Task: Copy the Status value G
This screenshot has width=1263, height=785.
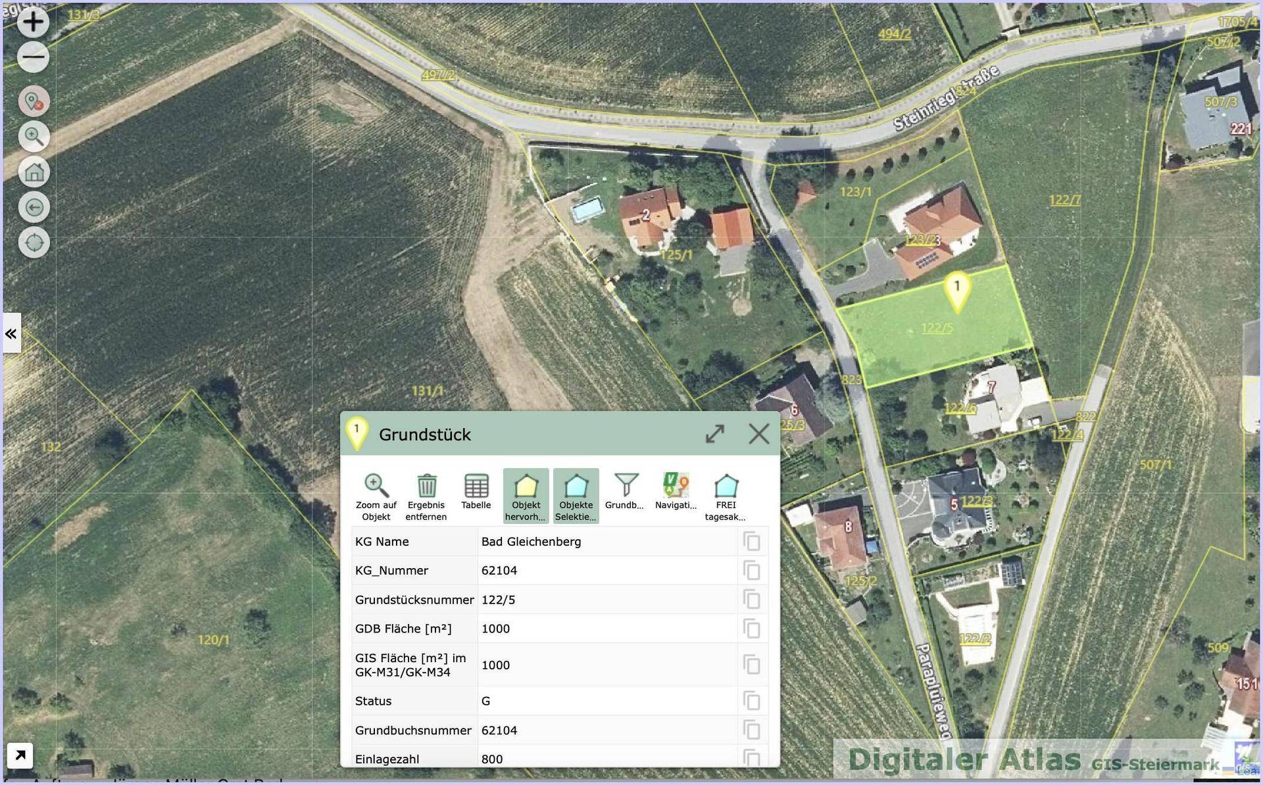Action: click(x=752, y=701)
